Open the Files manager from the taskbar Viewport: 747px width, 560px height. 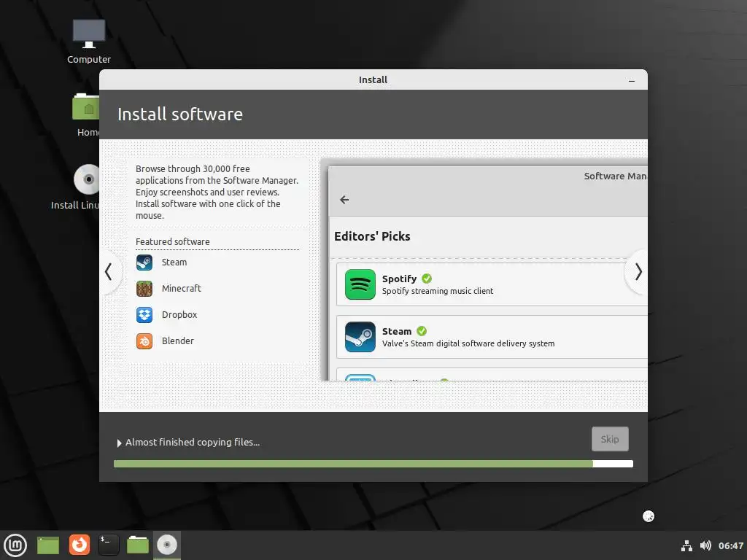coord(138,545)
